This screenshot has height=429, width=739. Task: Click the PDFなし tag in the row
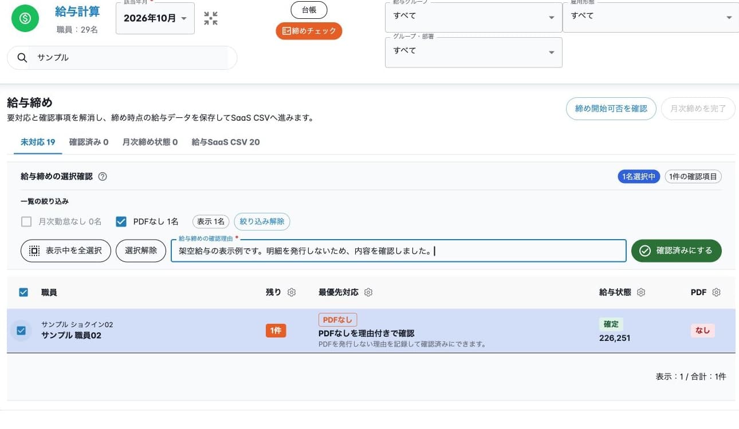(x=337, y=320)
